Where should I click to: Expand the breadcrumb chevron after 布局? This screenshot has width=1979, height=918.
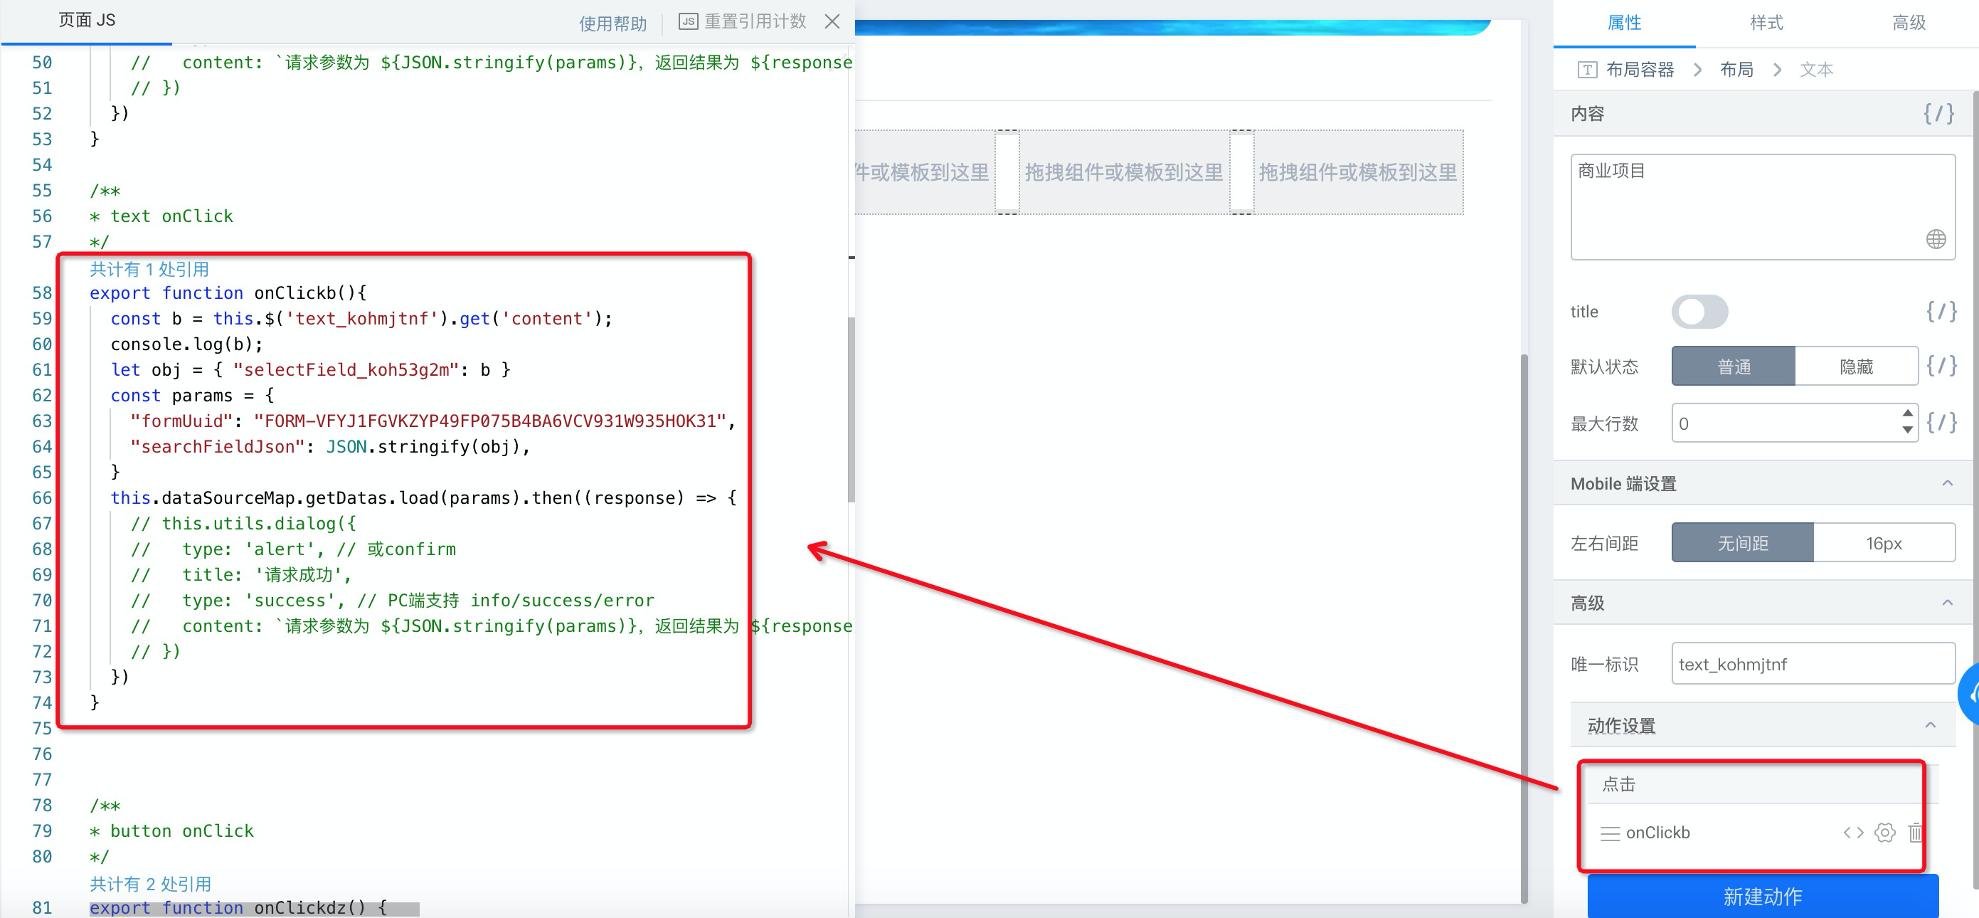pos(1777,70)
